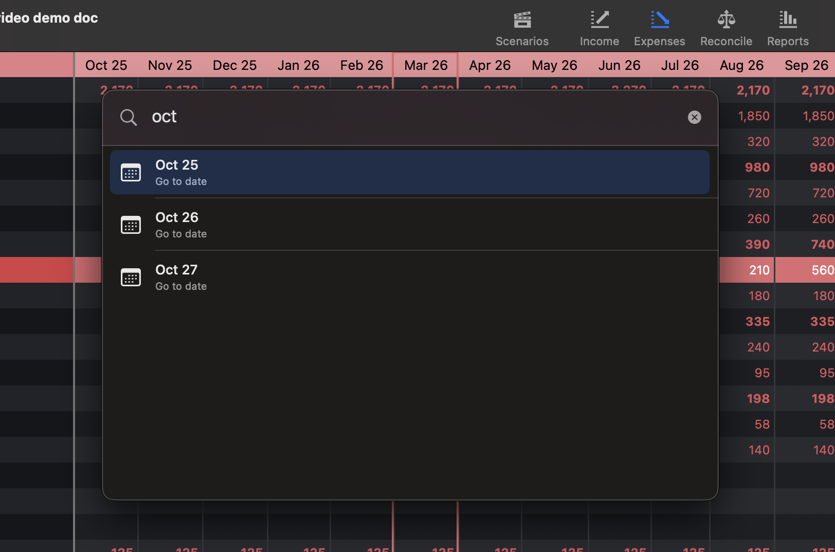This screenshot has width=835, height=552.
Task: Select the Oct 25 column header
Action: (106, 65)
